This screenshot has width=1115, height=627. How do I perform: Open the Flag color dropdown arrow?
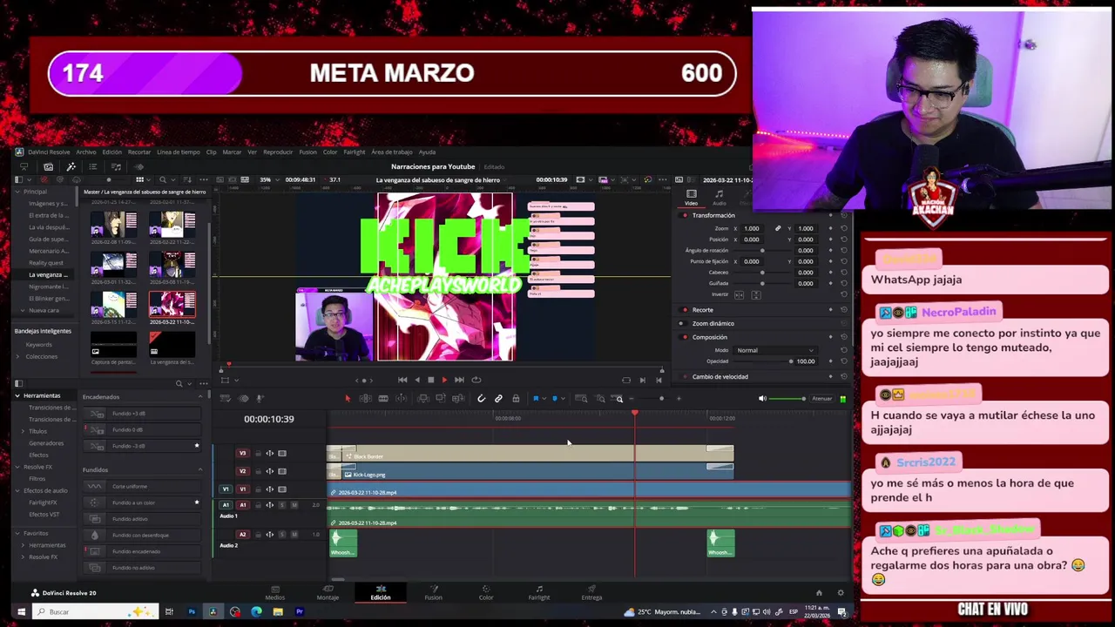click(544, 399)
